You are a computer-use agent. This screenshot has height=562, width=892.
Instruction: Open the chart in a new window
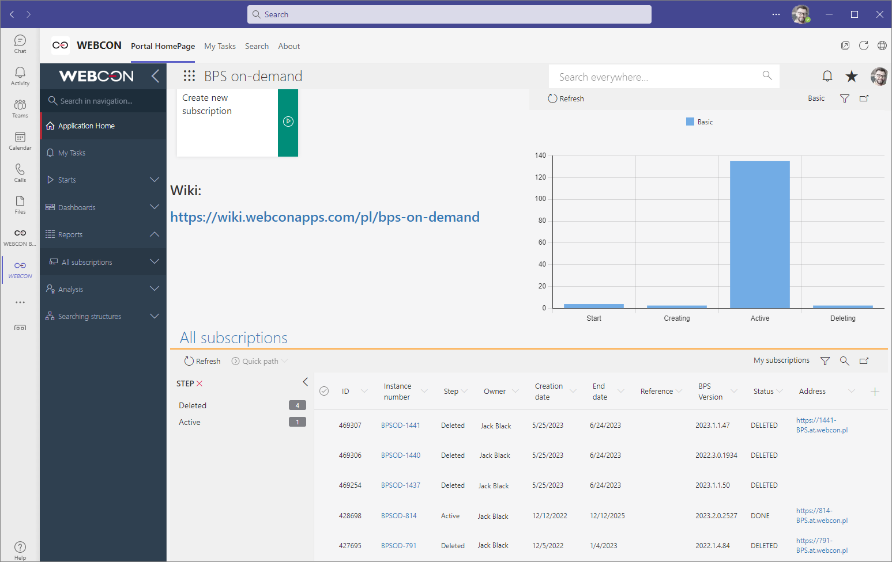(864, 98)
